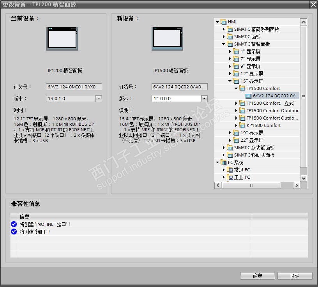The width and height of the screenshot is (318, 287).
Task: Close the 更改设备 dialog
Action: point(314,4)
